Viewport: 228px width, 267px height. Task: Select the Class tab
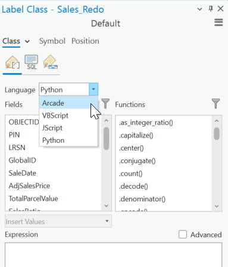[11, 41]
